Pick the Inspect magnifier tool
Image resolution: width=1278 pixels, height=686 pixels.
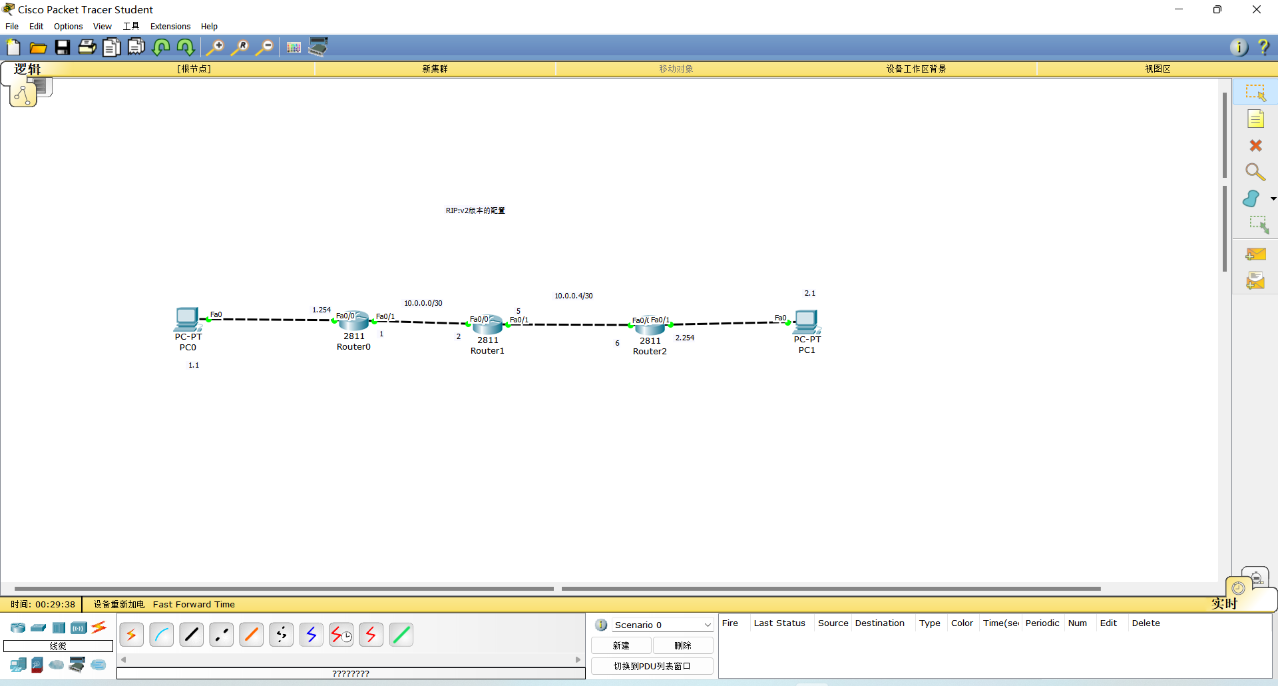tap(1255, 172)
